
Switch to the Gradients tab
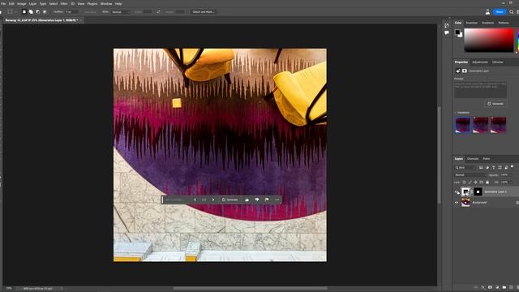tap(488, 23)
